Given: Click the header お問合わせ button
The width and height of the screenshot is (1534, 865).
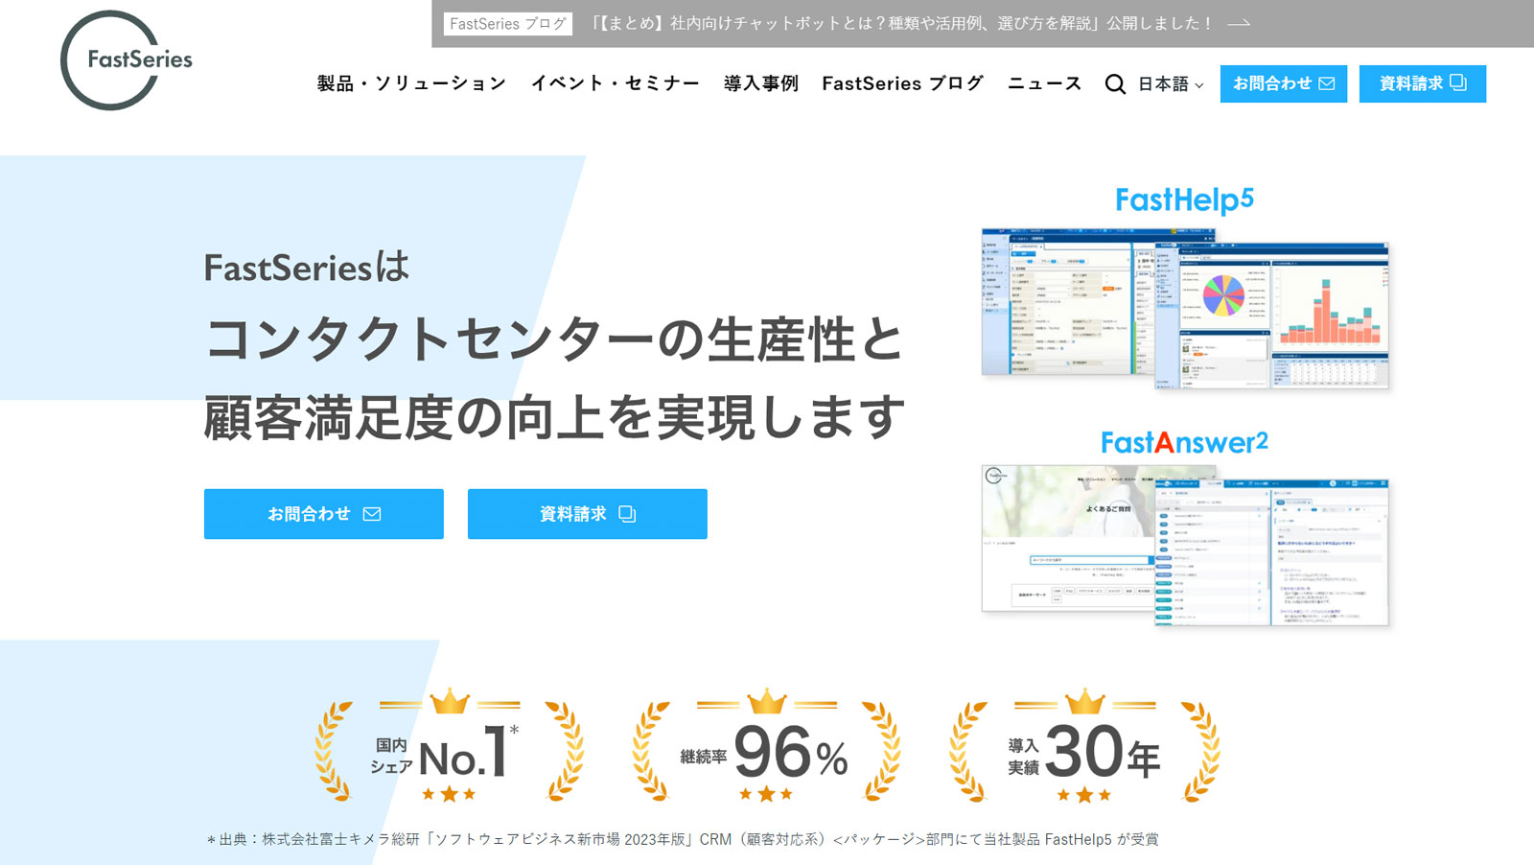Looking at the screenshot, I should coord(1284,83).
